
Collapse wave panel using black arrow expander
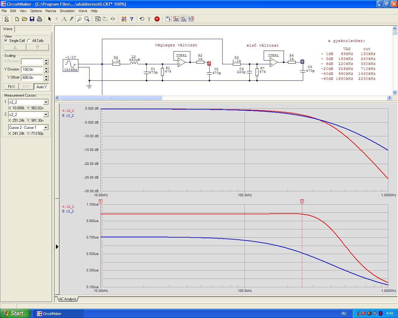coord(57,247)
